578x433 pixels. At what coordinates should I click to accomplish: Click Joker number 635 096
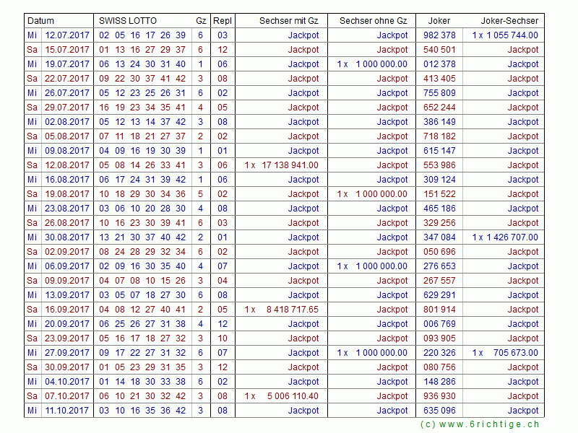(439, 411)
